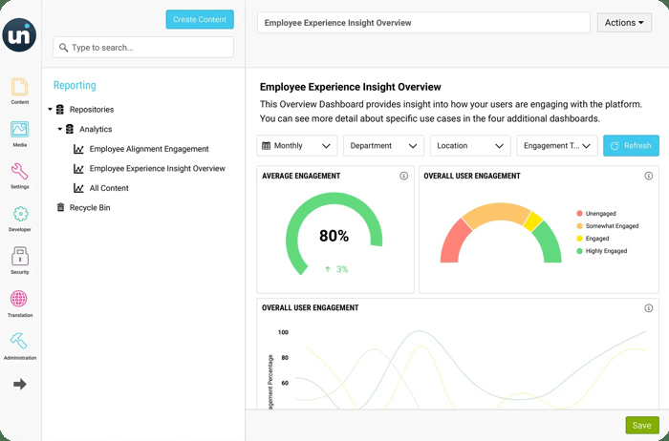
Task: Click the Engaged yellow legend swatch
Action: pyautogui.click(x=579, y=239)
